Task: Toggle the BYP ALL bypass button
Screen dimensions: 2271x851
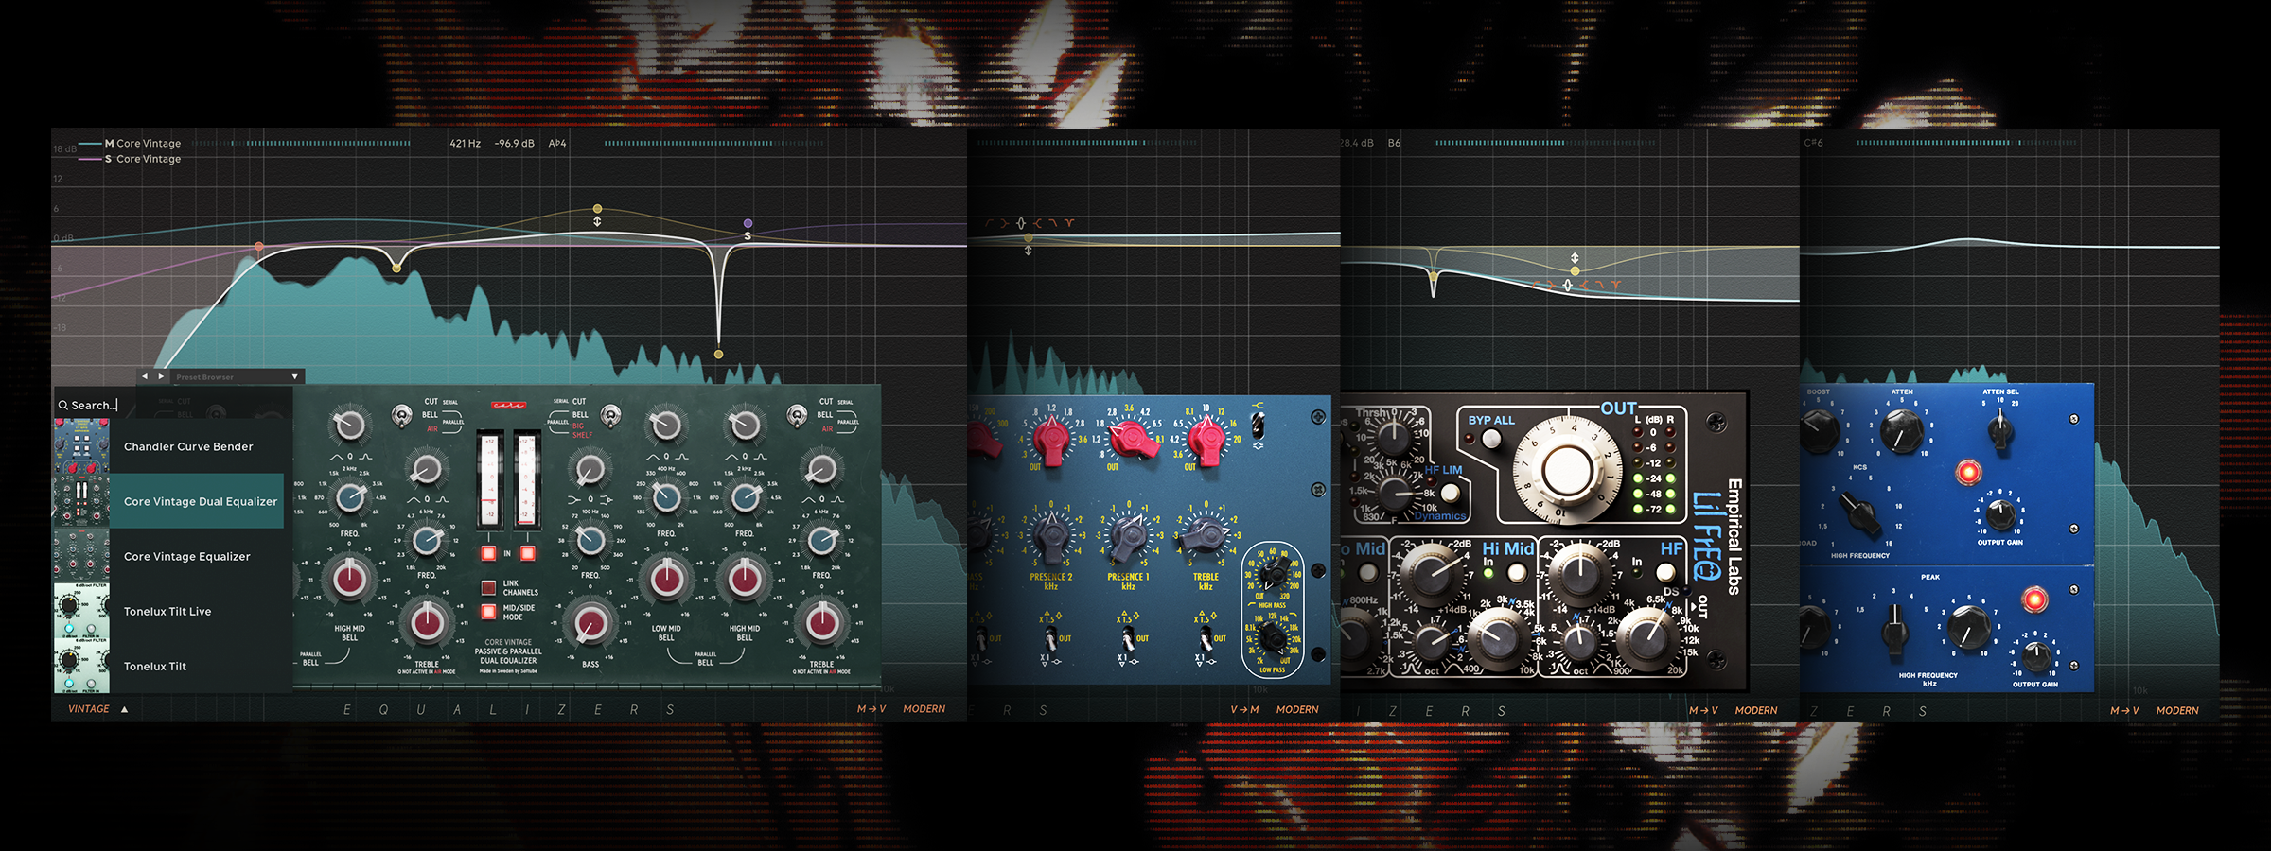Action: [x=1491, y=439]
